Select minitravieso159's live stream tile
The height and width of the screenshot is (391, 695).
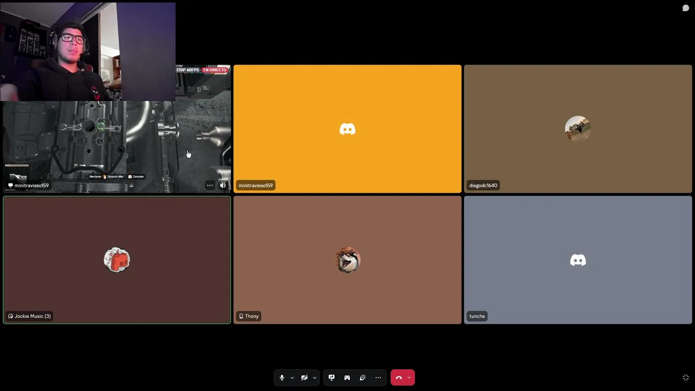[117, 129]
